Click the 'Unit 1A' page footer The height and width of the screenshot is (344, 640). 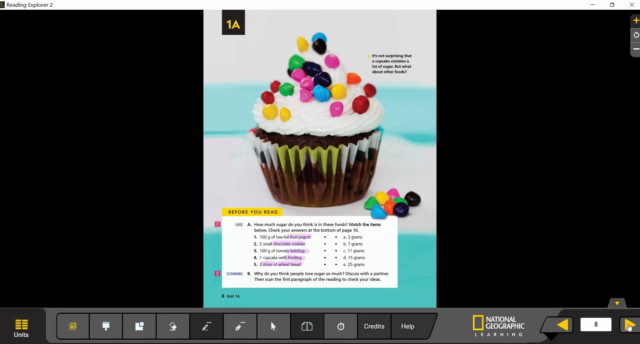233,296
